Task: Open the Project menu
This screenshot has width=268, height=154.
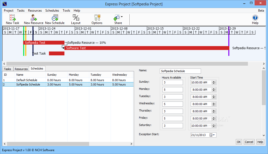Action: point(9,11)
